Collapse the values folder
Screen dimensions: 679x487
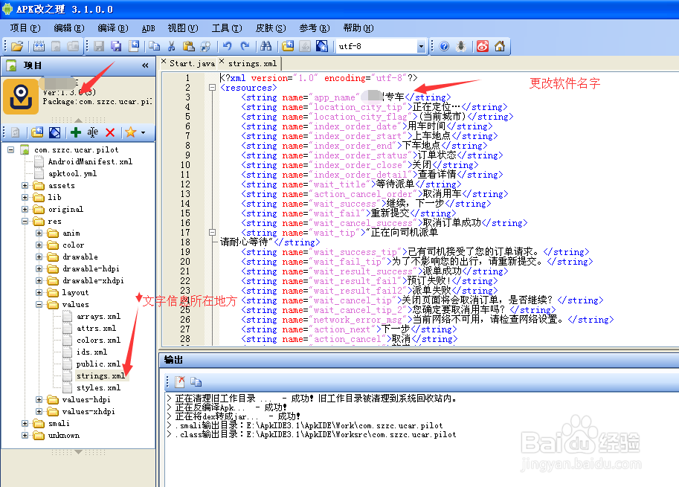coord(39,304)
